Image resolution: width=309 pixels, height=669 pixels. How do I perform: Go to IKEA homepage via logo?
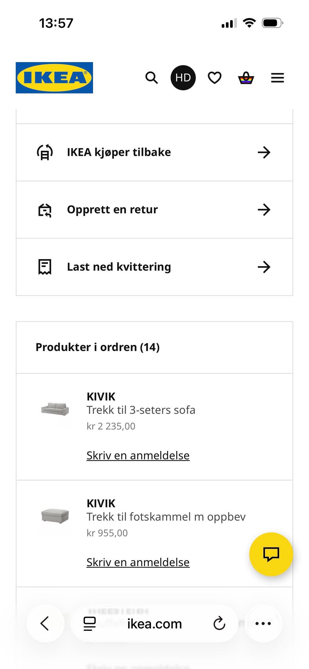(54, 78)
